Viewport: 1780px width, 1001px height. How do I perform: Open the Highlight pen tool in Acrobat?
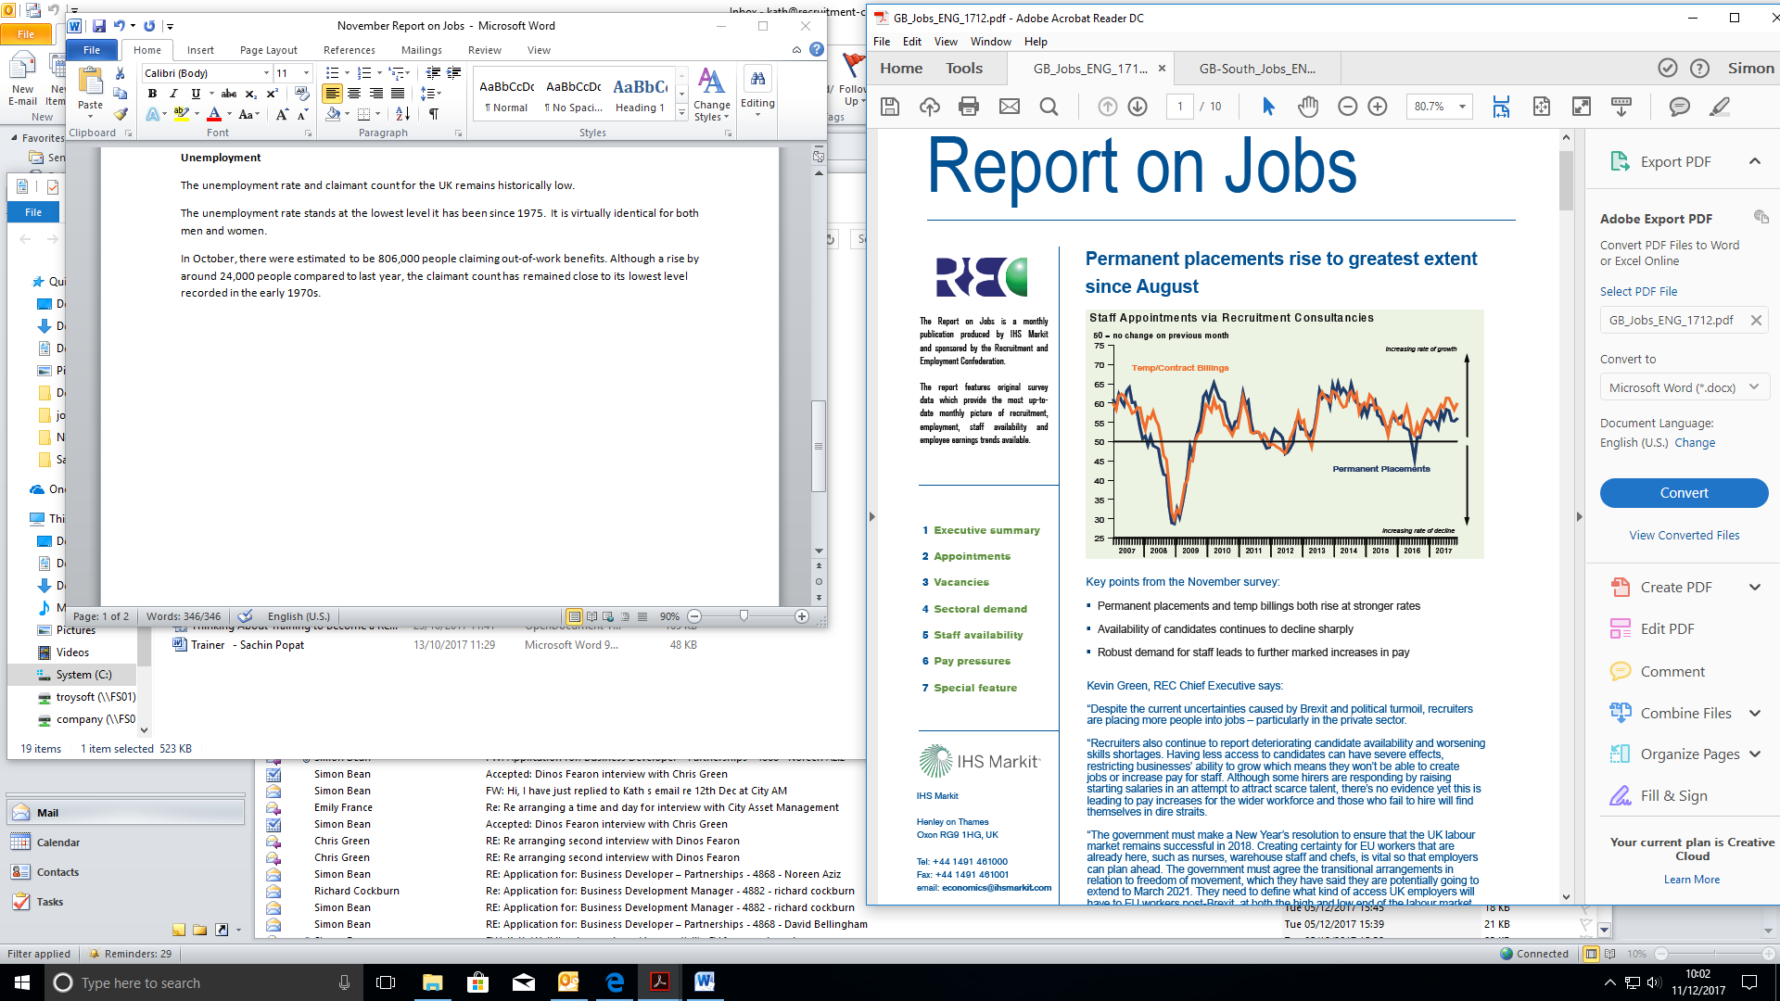coord(1719,107)
